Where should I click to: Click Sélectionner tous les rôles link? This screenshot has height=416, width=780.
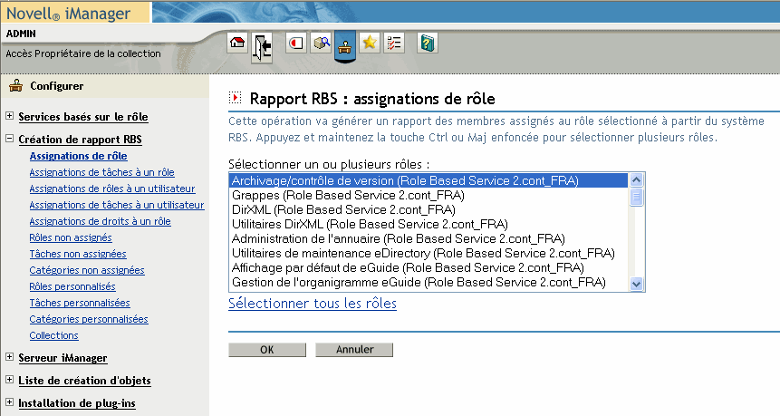[x=313, y=304]
